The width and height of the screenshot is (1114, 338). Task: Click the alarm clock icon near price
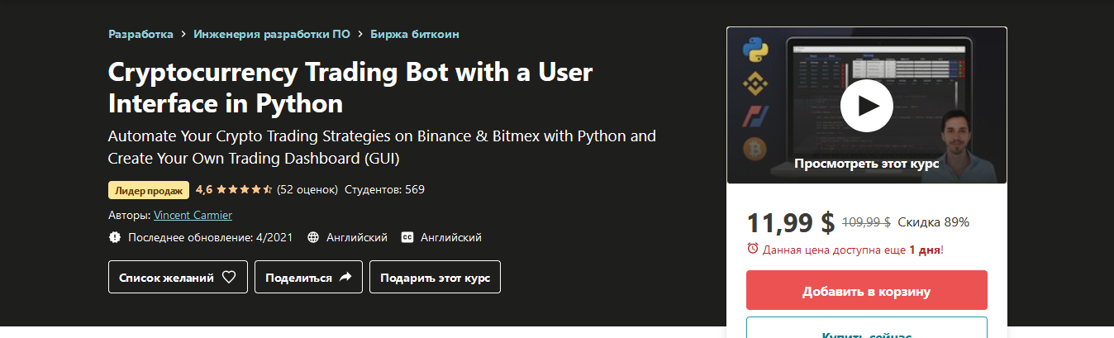[752, 249]
